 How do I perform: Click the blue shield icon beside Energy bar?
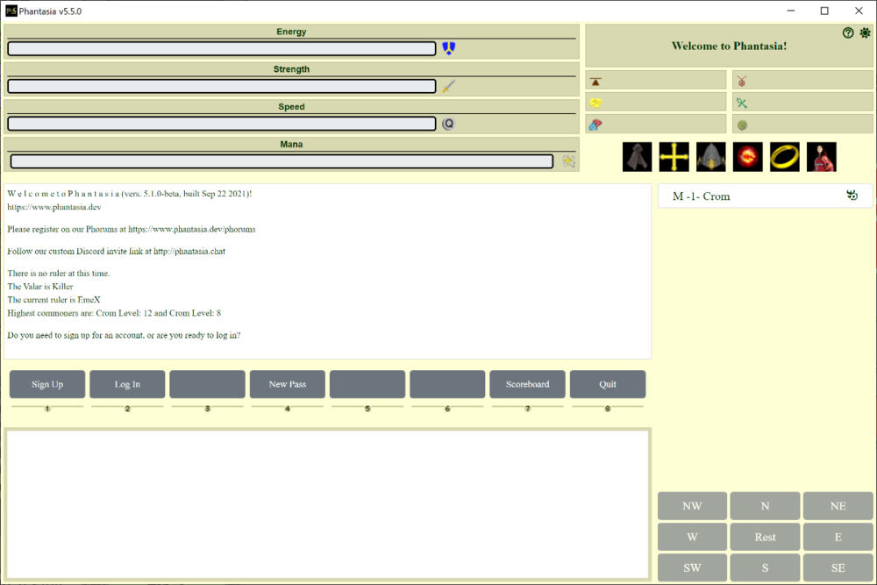point(449,48)
